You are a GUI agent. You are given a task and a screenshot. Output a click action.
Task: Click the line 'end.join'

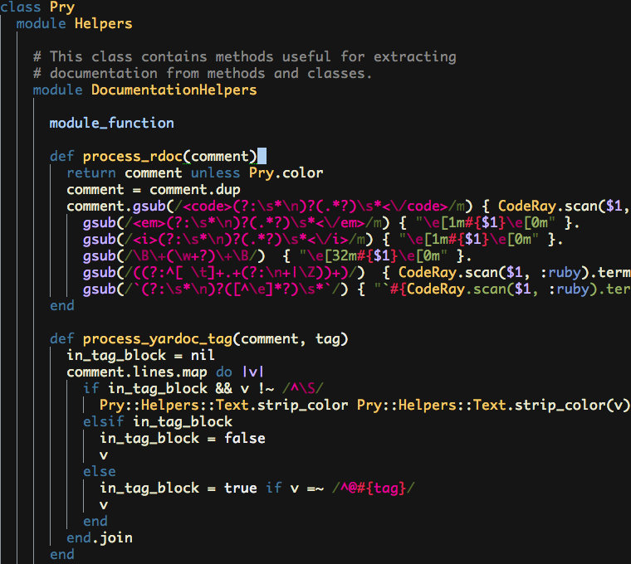pos(100,537)
